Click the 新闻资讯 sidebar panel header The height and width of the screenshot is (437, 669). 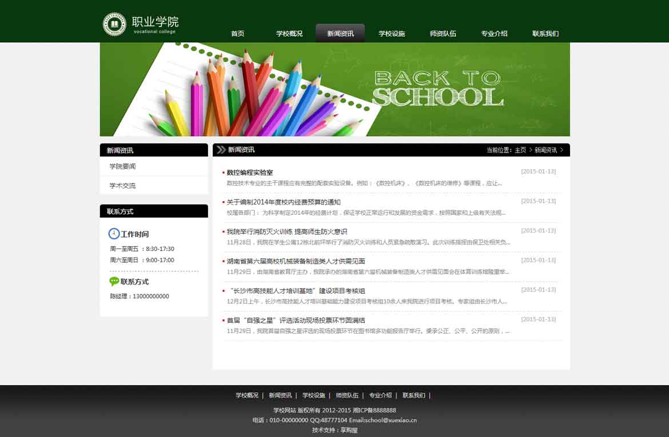click(154, 150)
